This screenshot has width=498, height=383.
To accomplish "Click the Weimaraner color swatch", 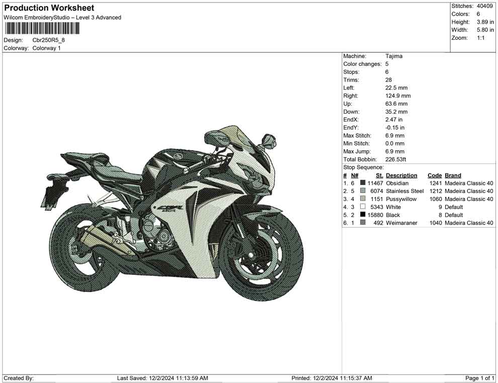I will (x=362, y=223).
